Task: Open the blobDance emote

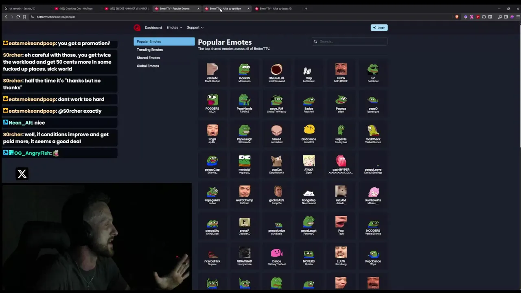Action: (309, 134)
